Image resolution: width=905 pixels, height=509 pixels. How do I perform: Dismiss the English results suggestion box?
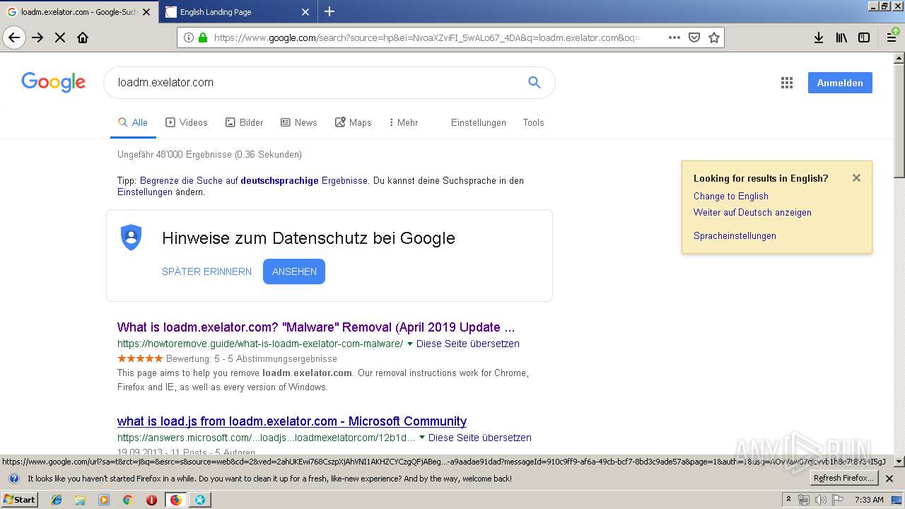point(856,178)
